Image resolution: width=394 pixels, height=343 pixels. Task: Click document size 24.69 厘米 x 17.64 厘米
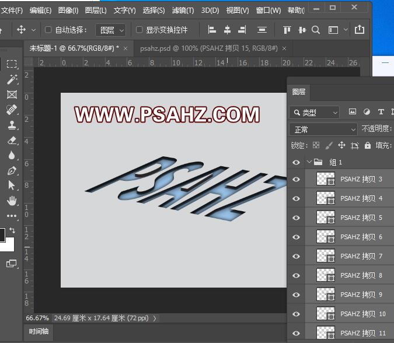(101, 318)
